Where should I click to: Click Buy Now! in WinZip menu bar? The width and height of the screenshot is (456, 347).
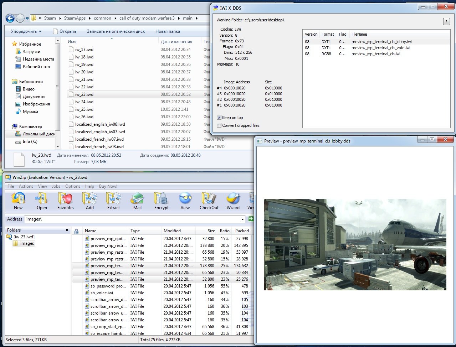108,186
